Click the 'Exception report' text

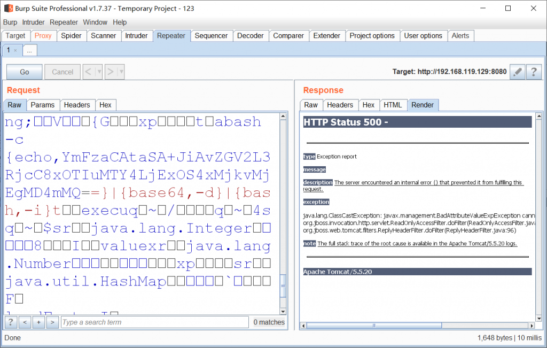tap(337, 157)
